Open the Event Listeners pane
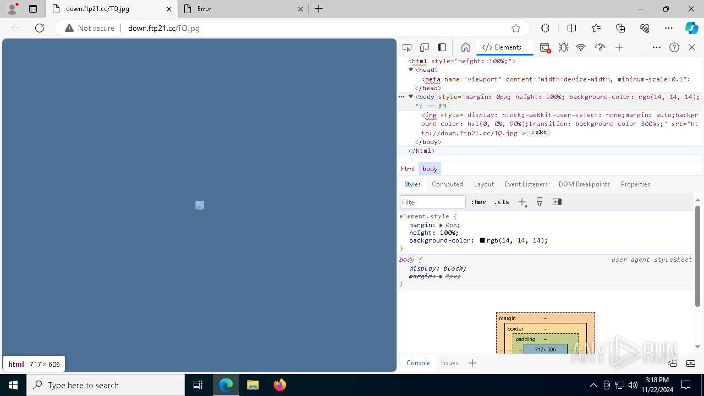The image size is (704, 396). pyautogui.click(x=526, y=184)
